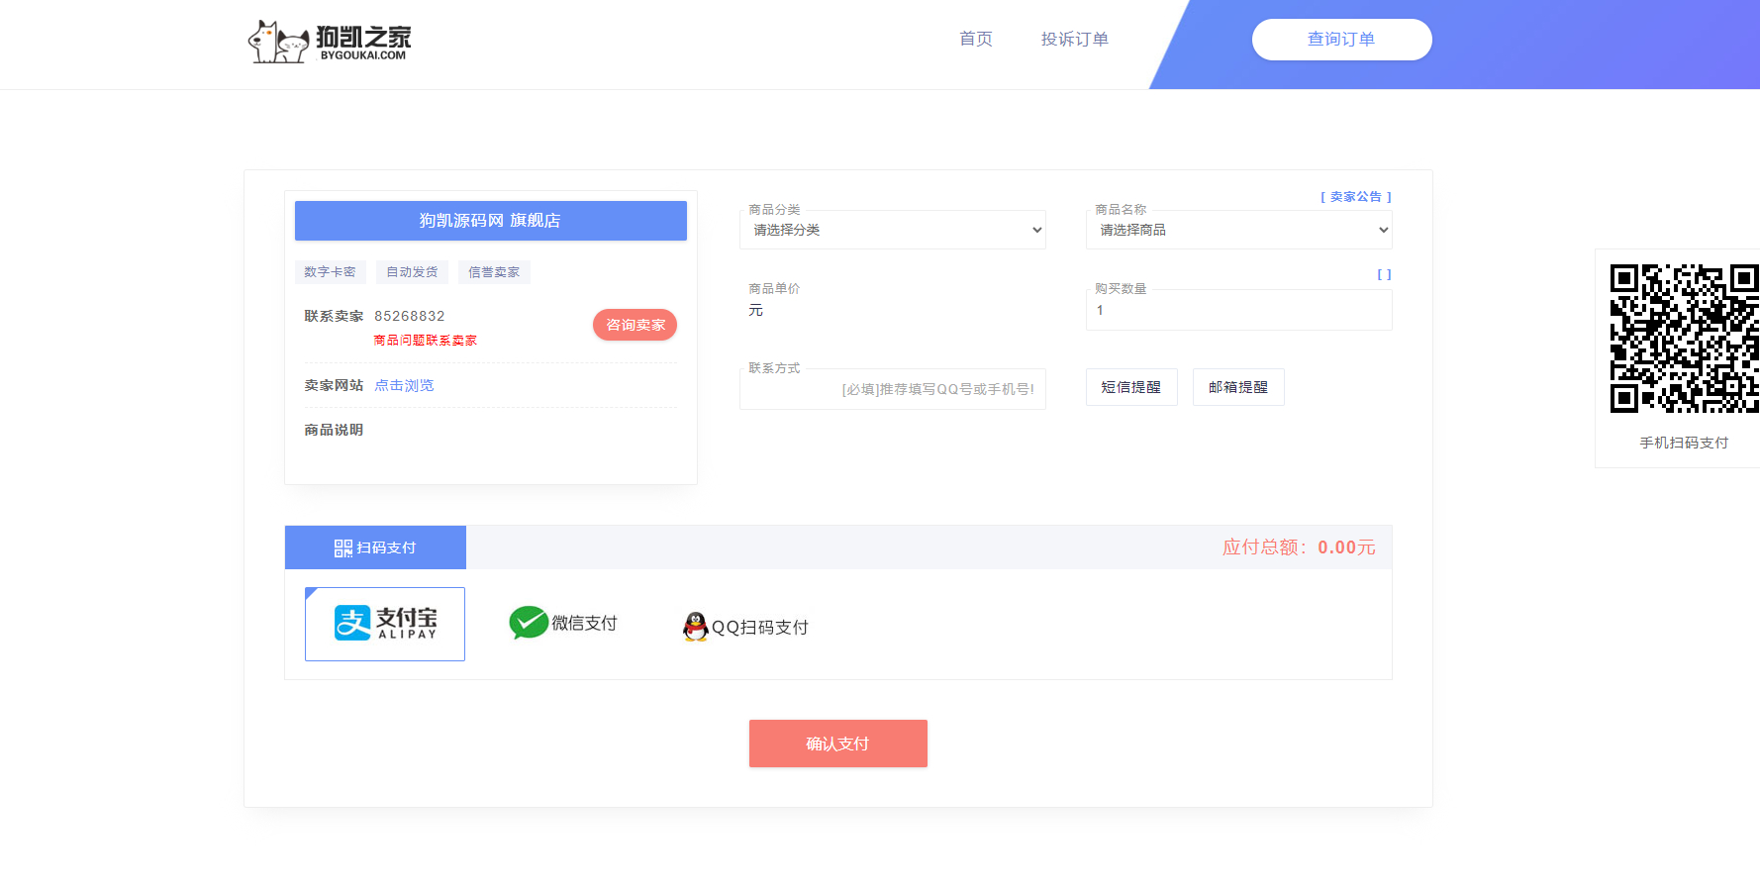Select the 信誉卖家 tag label
This screenshot has width=1760, height=894.
[x=494, y=272]
